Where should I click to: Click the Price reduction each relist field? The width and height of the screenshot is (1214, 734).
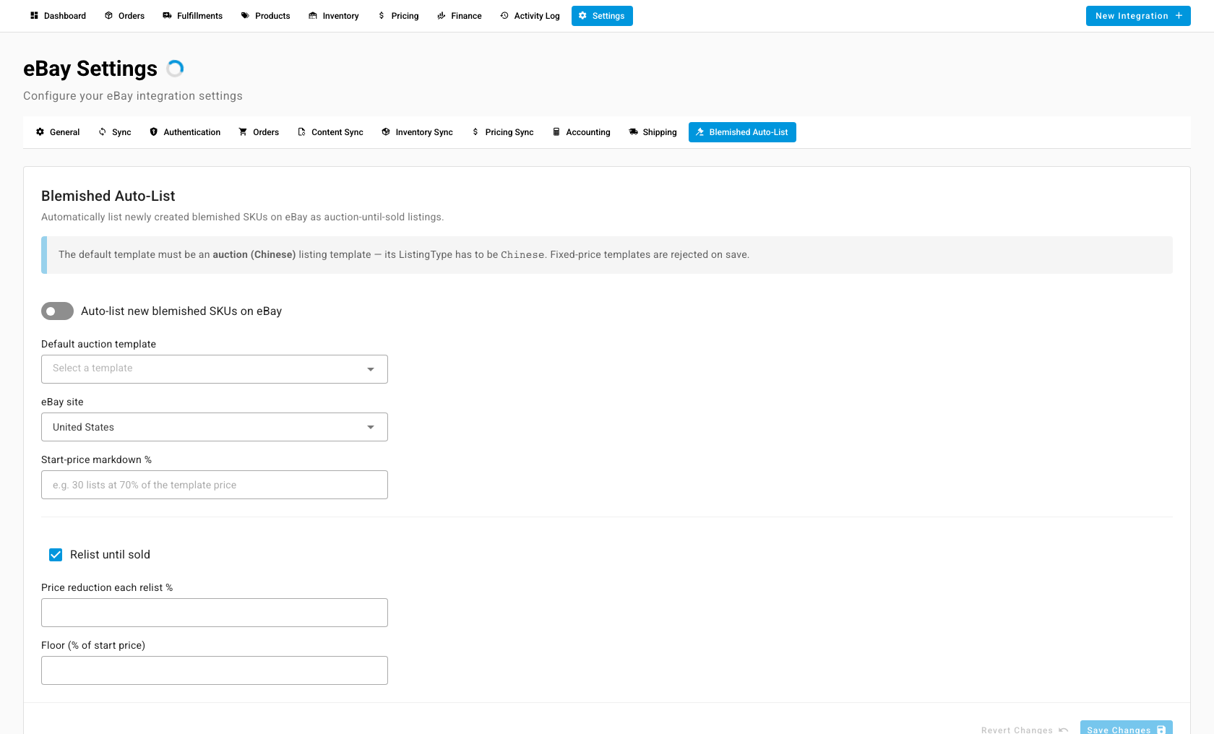click(x=215, y=613)
